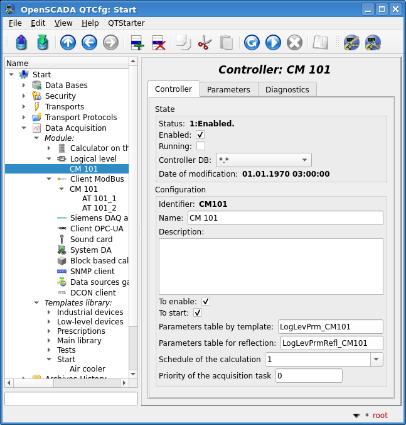Click the Name input field
This screenshot has width=406, height=425.
pos(286,218)
